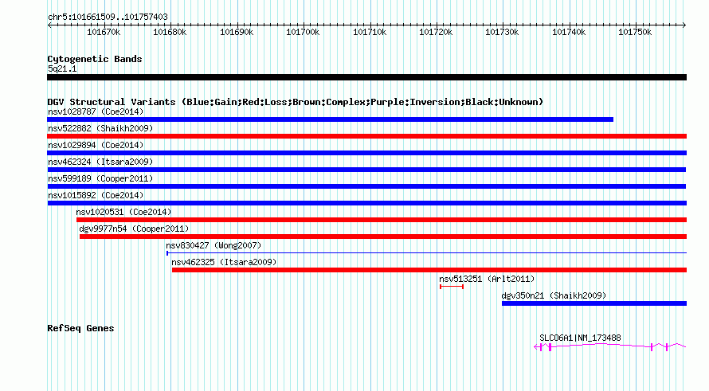Click the 101730k ruler tick label
The image size is (709, 391).
coord(502,32)
